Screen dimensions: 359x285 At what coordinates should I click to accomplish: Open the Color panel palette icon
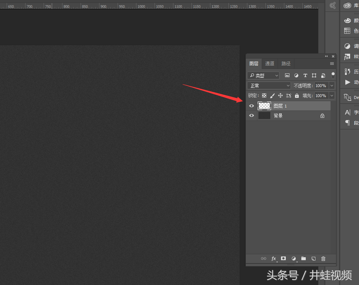tap(347, 20)
